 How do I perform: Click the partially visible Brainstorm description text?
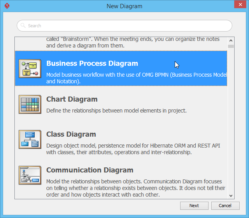[133, 42]
